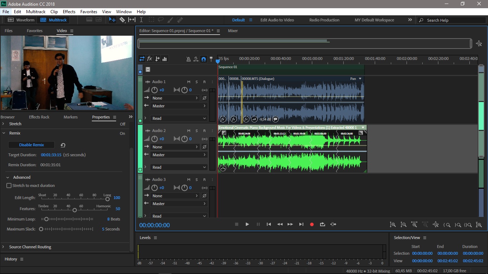Open the Effects menu
This screenshot has height=274, width=488.
tap(69, 12)
